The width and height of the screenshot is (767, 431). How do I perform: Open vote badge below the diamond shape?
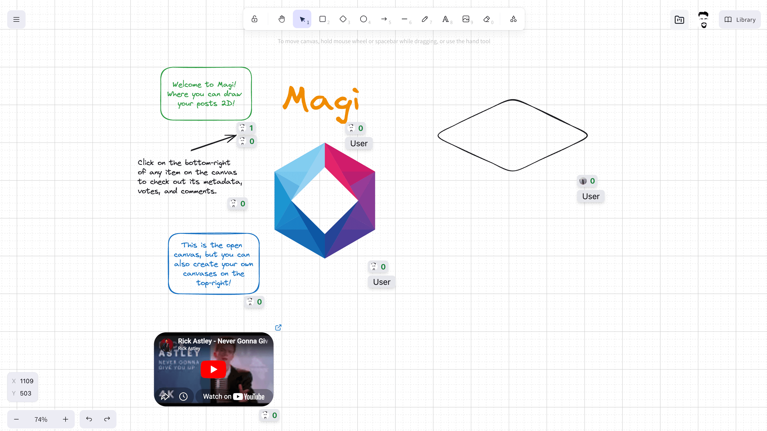point(588,181)
